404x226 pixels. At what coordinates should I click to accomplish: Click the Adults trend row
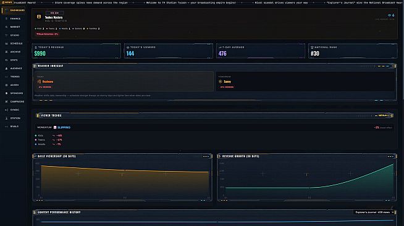[48, 144]
